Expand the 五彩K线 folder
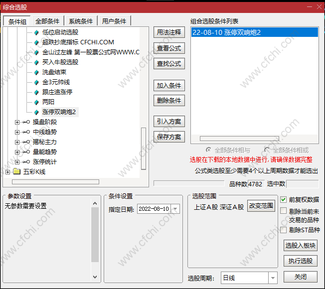 7,172
